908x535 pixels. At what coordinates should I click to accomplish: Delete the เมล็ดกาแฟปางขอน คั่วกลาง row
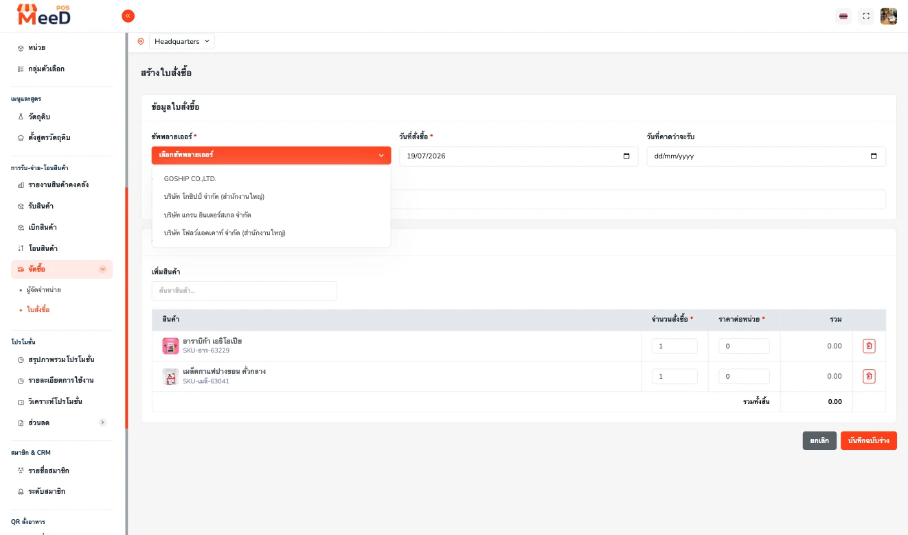coord(869,377)
